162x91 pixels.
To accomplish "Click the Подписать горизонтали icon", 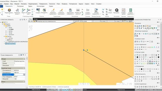I will 53,10.
